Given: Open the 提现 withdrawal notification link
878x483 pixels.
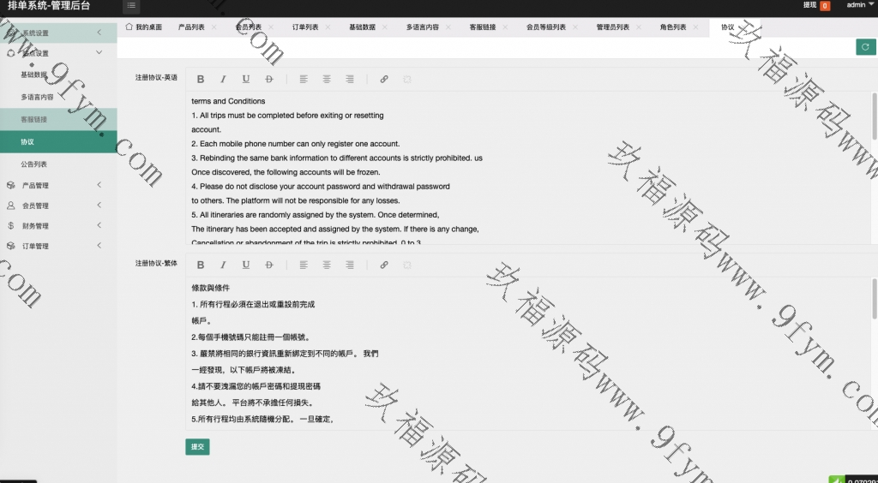Looking at the screenshot, I should coord(815,5).
